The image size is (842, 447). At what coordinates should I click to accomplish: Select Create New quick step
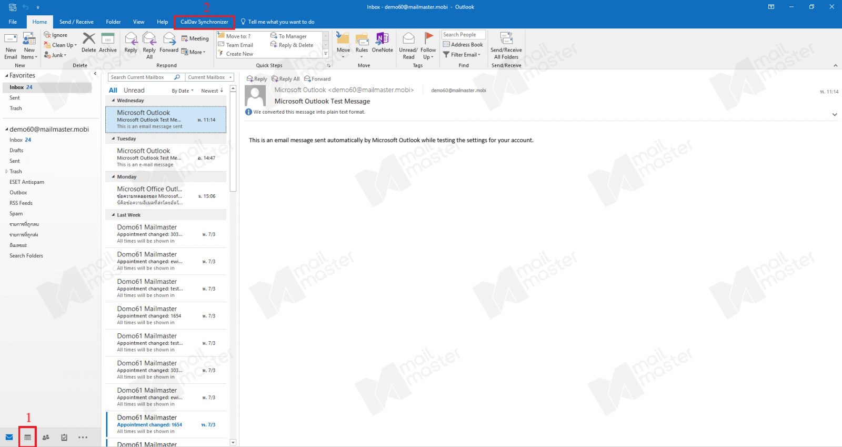pyautogui.click(x=236, y=54)
